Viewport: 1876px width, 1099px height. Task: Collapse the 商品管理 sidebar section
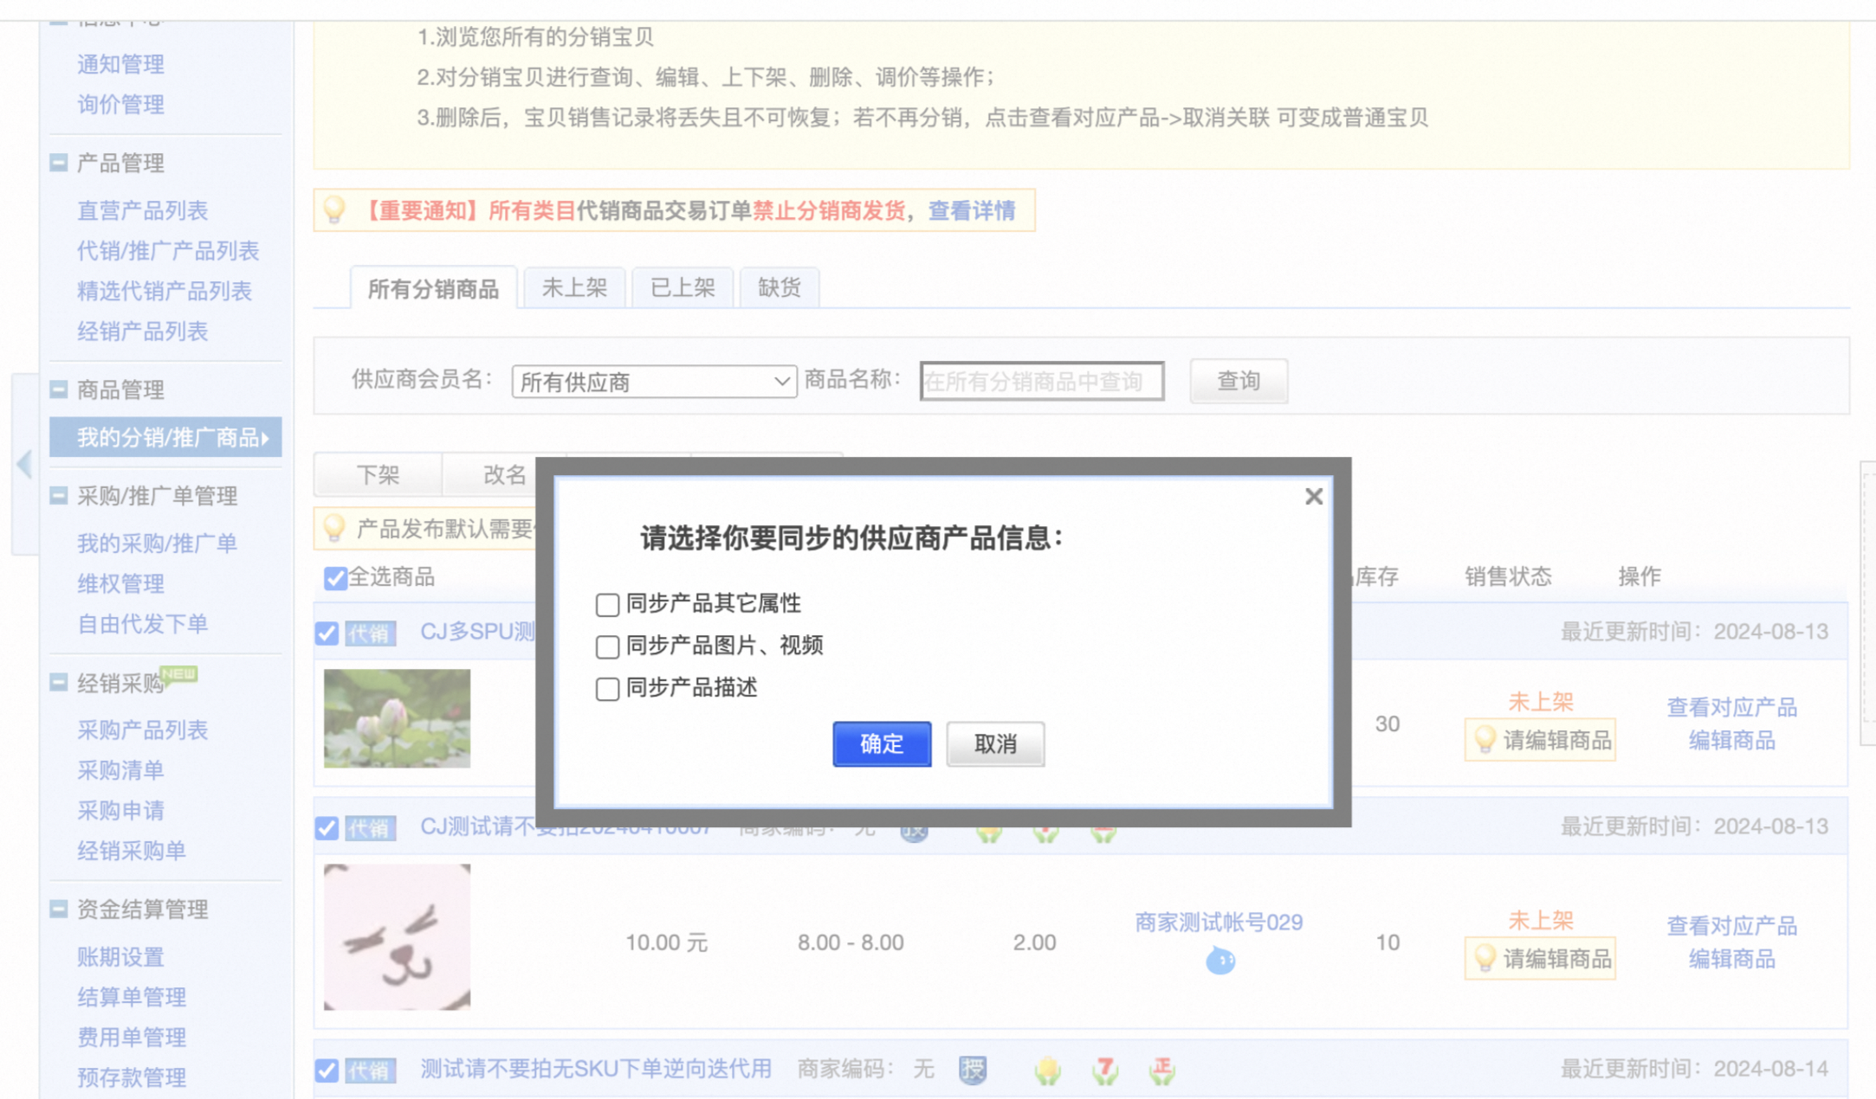click(x=58, y=389)
